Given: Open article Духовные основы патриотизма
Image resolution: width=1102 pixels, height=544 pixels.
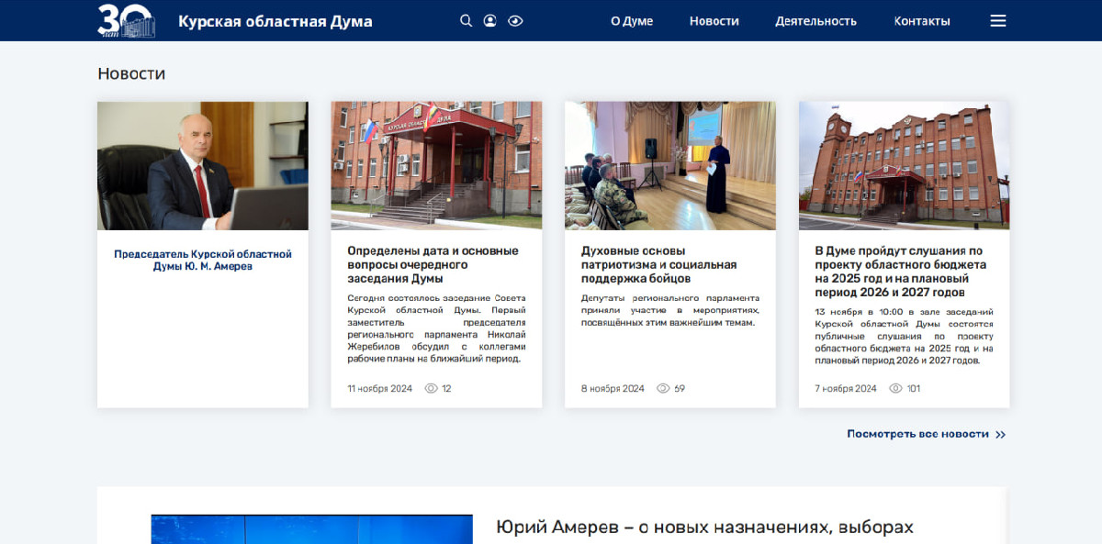Looking at the screenshot, I should 659,264.
